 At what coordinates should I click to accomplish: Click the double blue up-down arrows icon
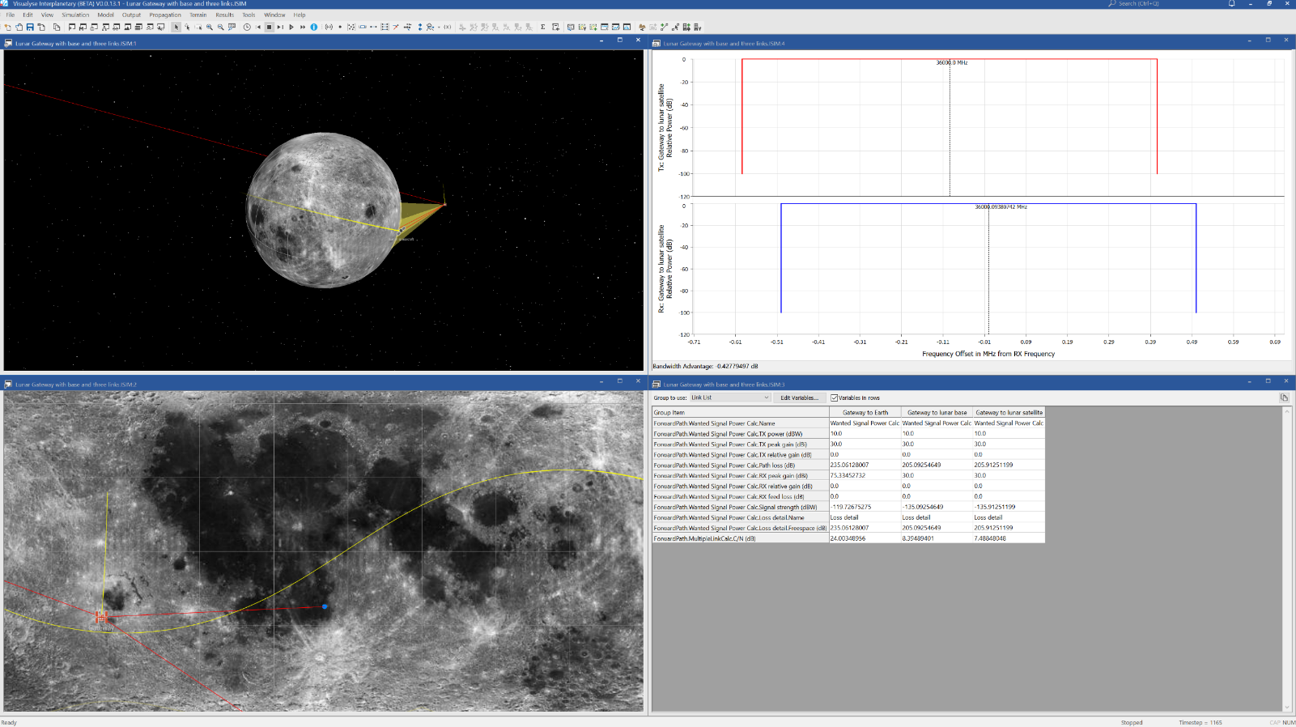pos(420,27)
